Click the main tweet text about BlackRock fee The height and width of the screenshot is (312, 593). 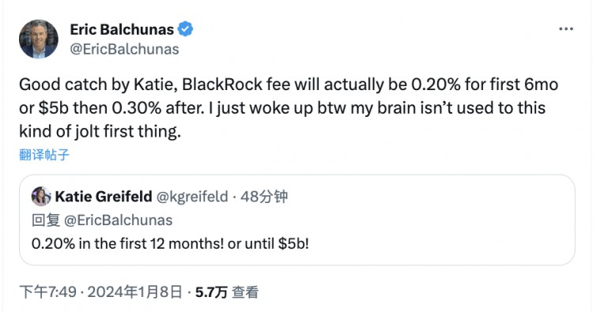(x=289, y=108)
